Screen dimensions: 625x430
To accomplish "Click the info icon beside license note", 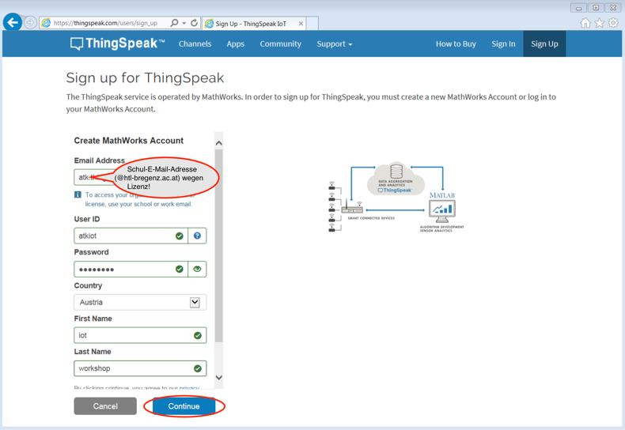I will coord(78,194).
